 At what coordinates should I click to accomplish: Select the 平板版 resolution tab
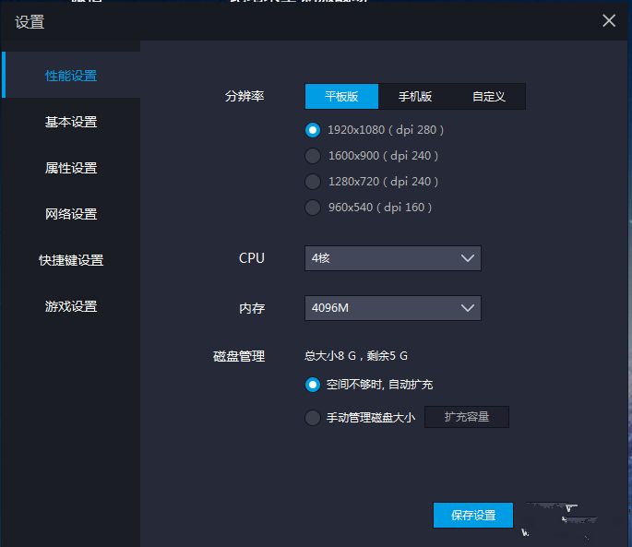click(x=341, y=96)
